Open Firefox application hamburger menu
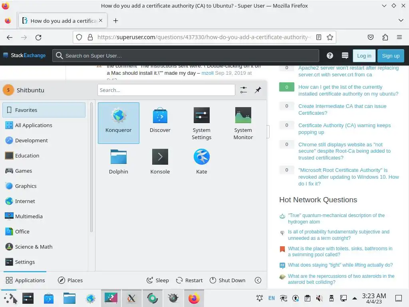The height and width of the screenshot is (307, 409). [399, 37]
